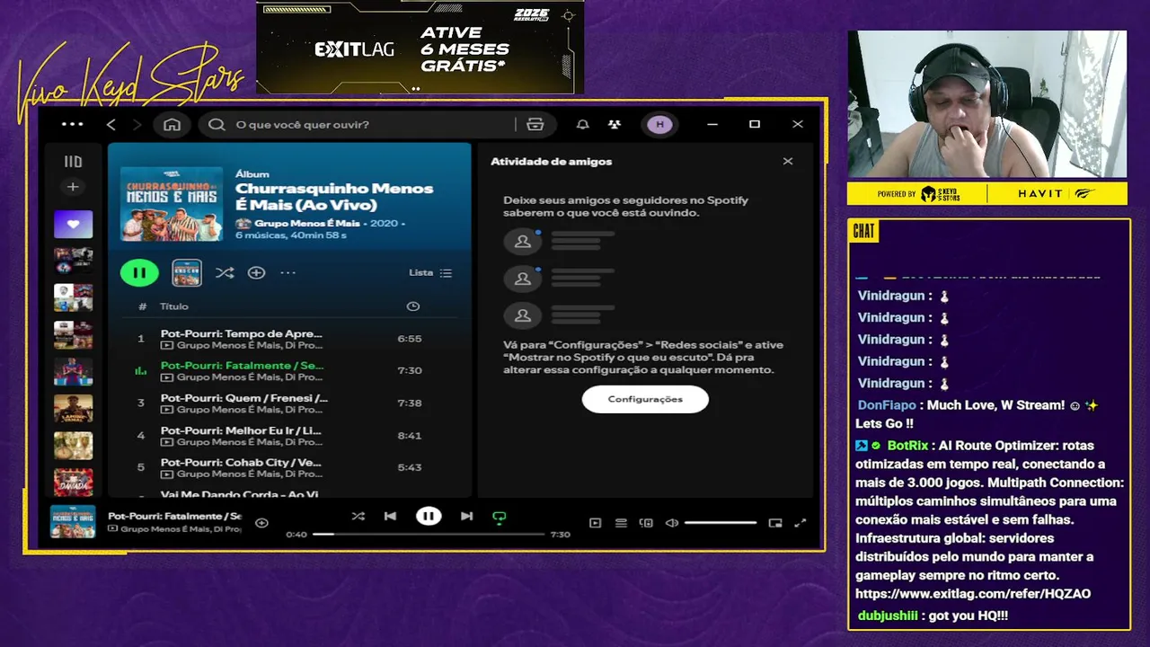This screenshot has height=647, width=1150.
Task: Click DonFiapo username in chat
Action: point(886,405)
